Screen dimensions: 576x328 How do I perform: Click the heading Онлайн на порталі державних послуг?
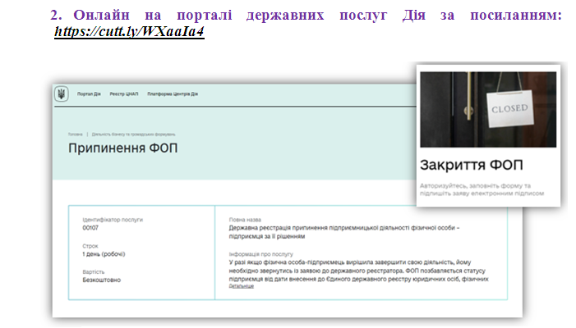tap(306, 16)
